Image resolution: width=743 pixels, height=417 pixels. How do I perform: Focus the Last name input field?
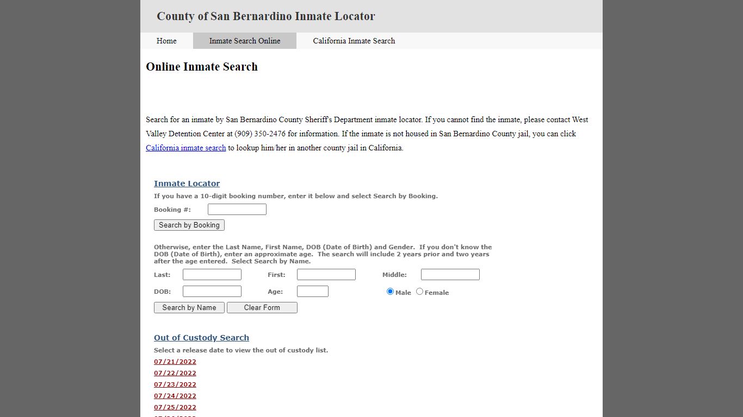212,275
